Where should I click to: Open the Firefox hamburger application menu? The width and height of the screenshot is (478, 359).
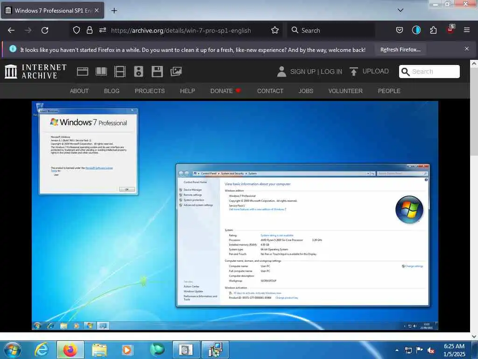click(467, 30)
